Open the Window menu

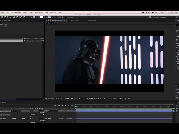(53, 12)
